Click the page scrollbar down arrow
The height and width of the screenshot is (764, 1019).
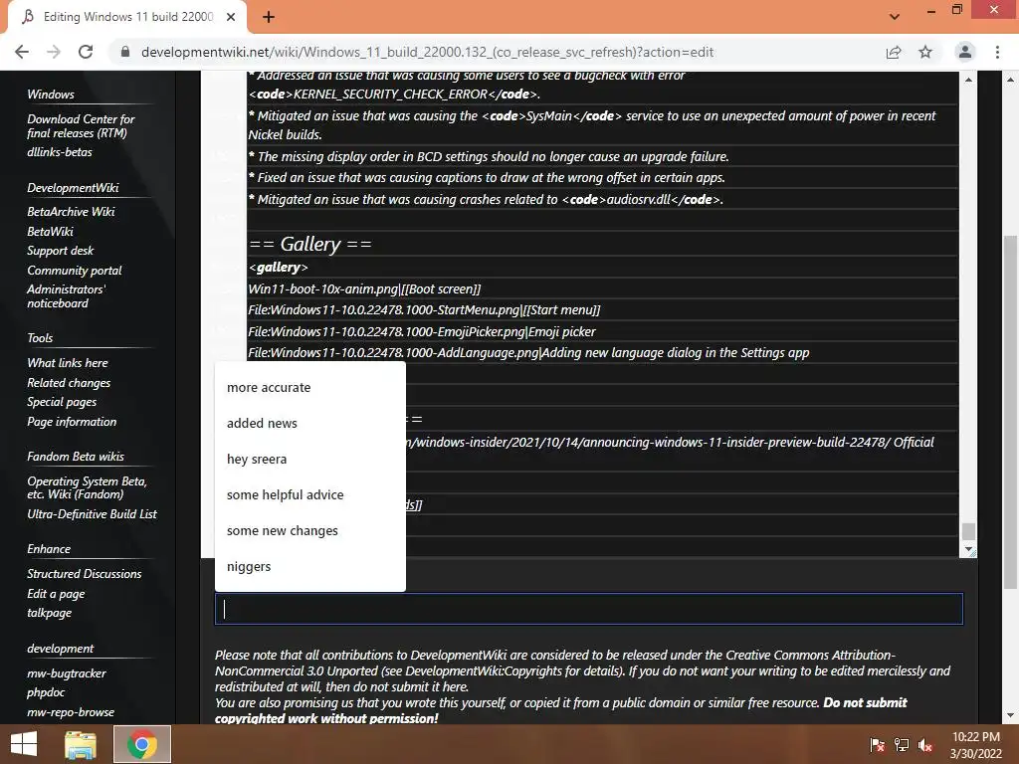coord(1010,716)
